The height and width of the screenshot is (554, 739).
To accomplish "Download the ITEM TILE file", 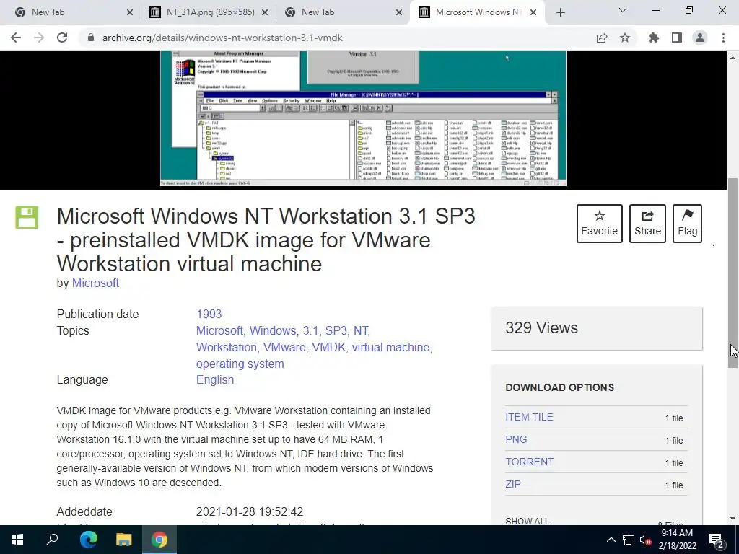I will point(529,418).
